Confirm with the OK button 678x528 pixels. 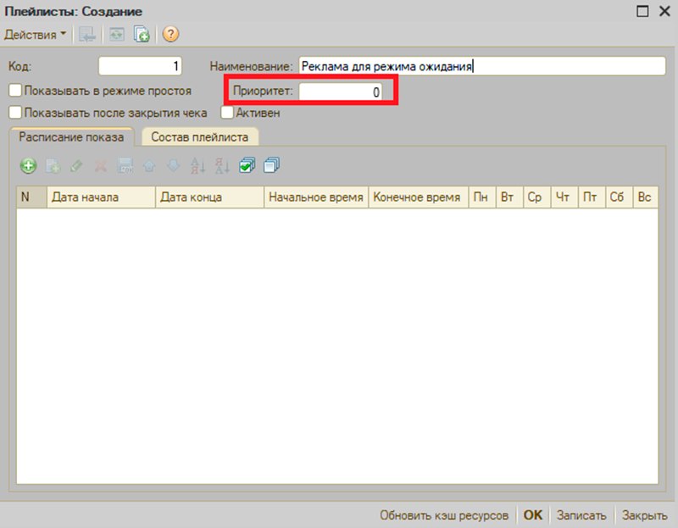[533, 515]
